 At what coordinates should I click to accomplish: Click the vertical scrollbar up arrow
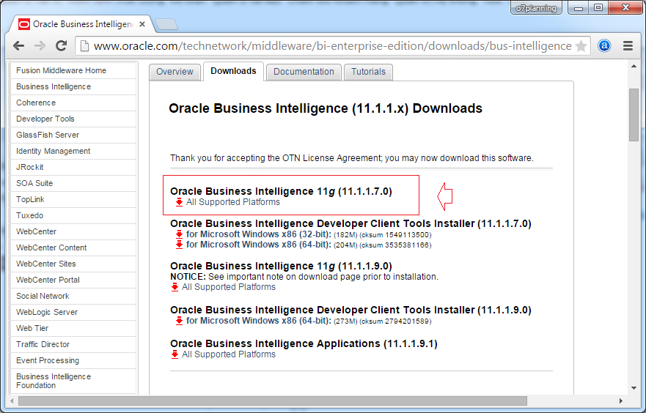(634, 66)
